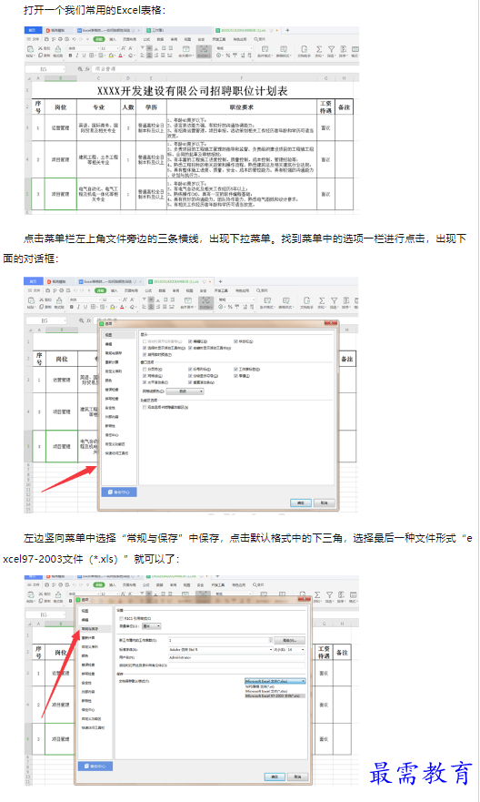Open measurement unit dropdown in third screenshot's dialog

point(152,626)
